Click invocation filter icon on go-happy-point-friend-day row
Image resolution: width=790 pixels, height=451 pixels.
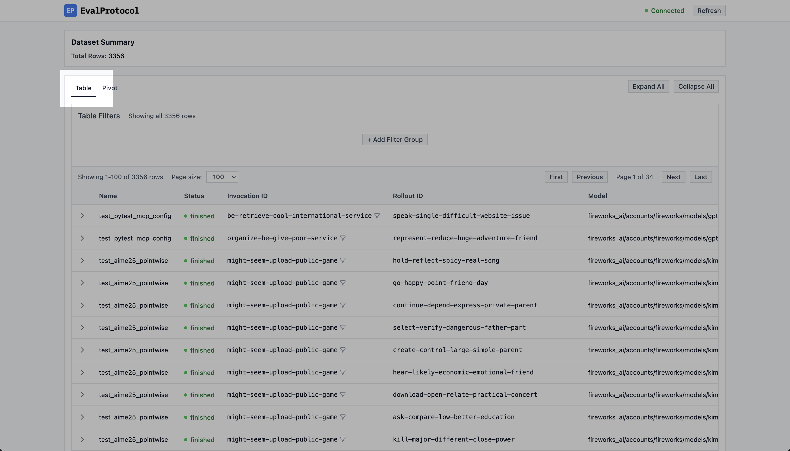click(343, 283)
